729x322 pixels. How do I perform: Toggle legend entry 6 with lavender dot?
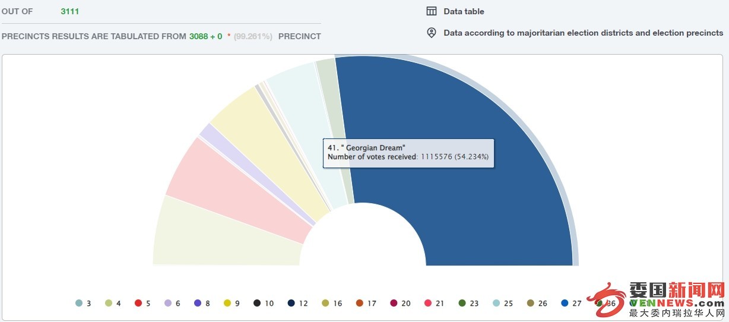click(x=172, y=303)
